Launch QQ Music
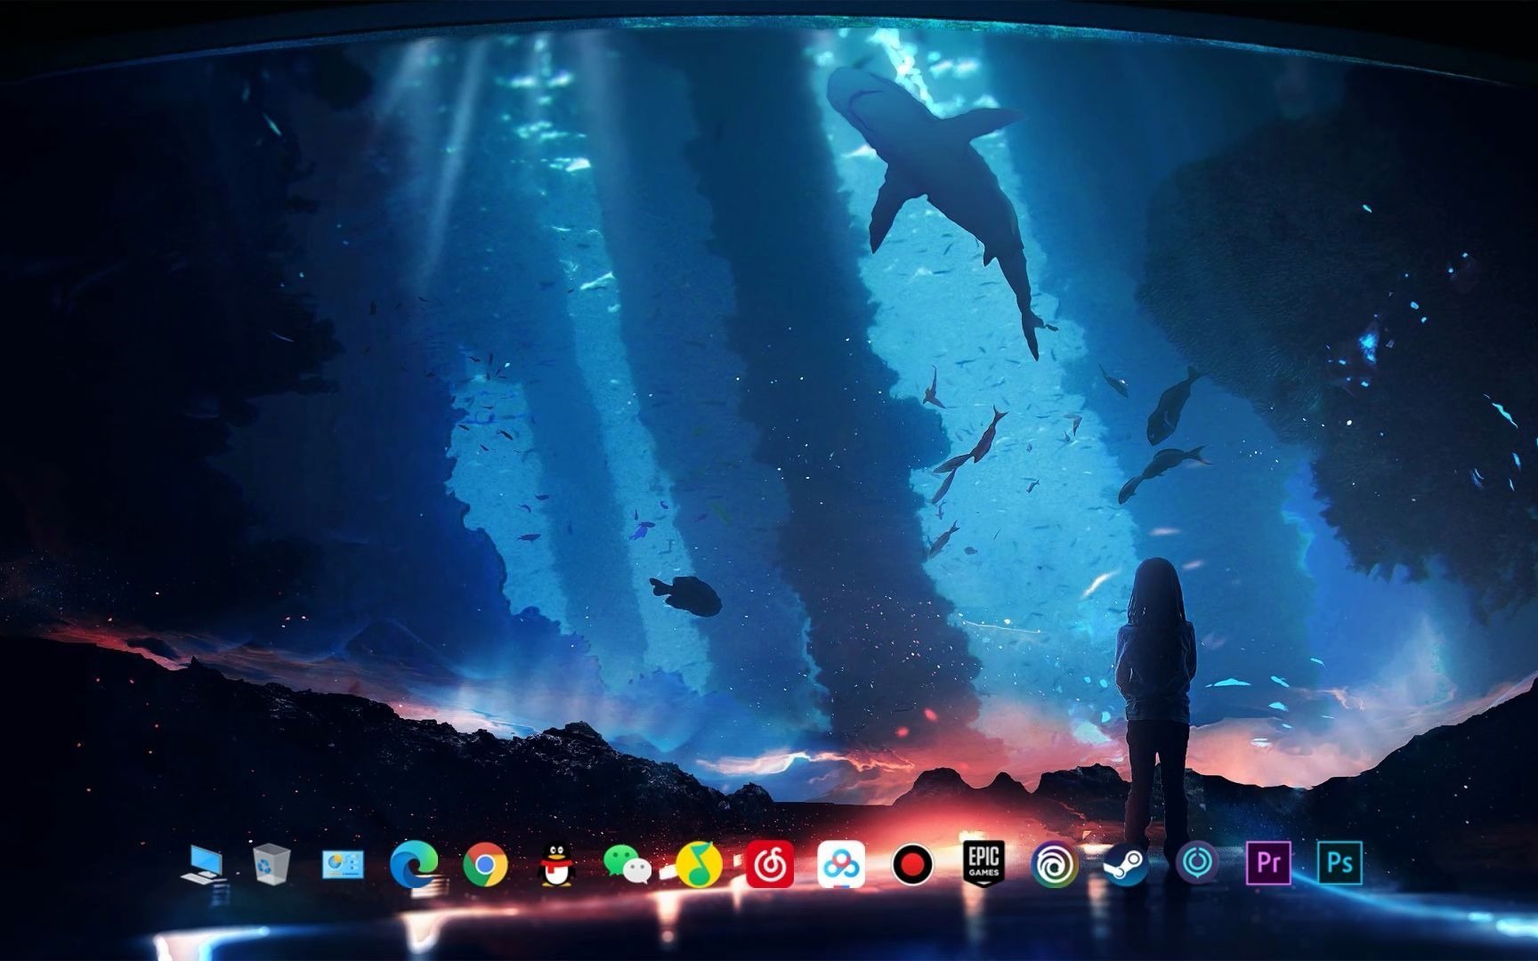1538x961 pixels. pyautogui.click(x=700, y=864)
